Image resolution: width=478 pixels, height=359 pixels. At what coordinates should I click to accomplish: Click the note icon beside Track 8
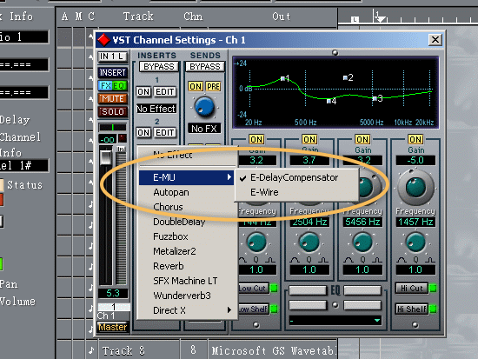click(x=91, y=350)
